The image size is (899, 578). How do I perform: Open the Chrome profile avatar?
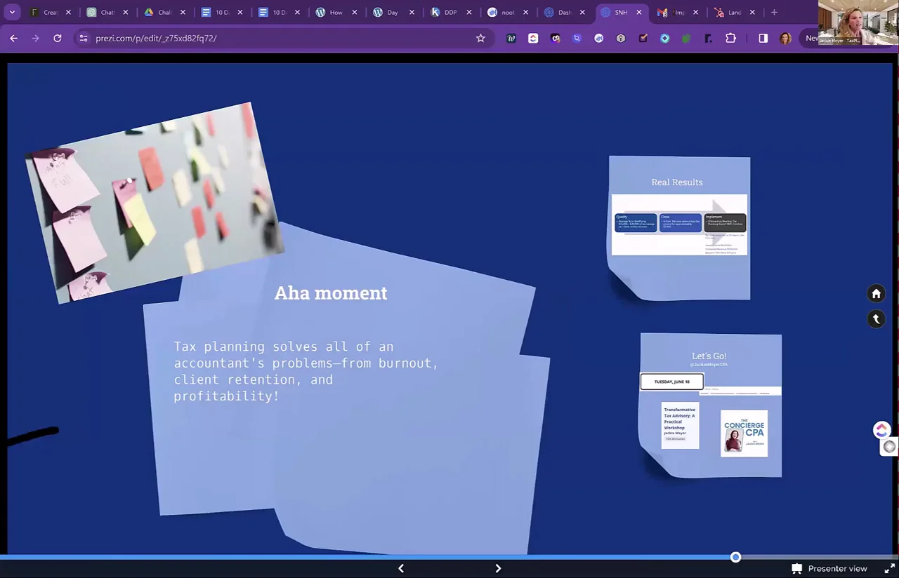[785, 39]
